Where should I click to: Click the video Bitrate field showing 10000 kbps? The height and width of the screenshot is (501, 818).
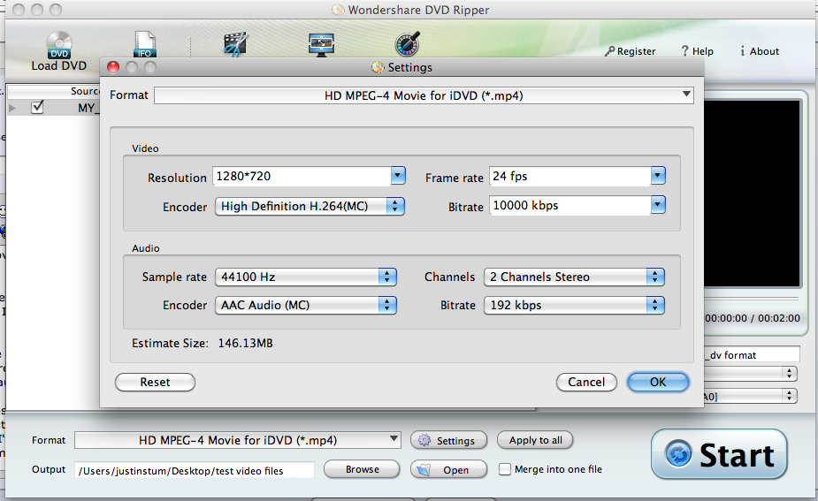click(x=570, y=205)
